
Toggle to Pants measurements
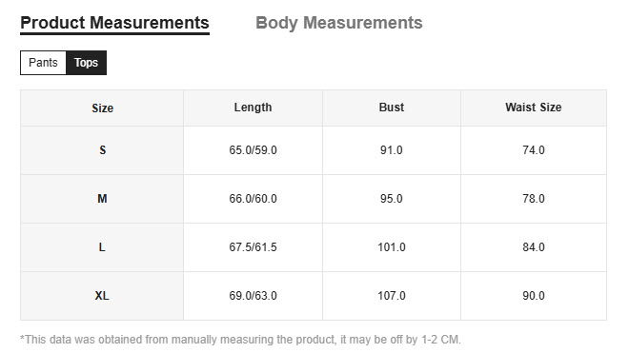click(x=43, y=63)
